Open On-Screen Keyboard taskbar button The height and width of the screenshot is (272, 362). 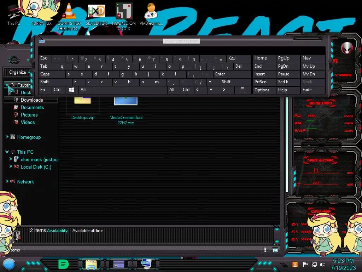tap(146, 264)
